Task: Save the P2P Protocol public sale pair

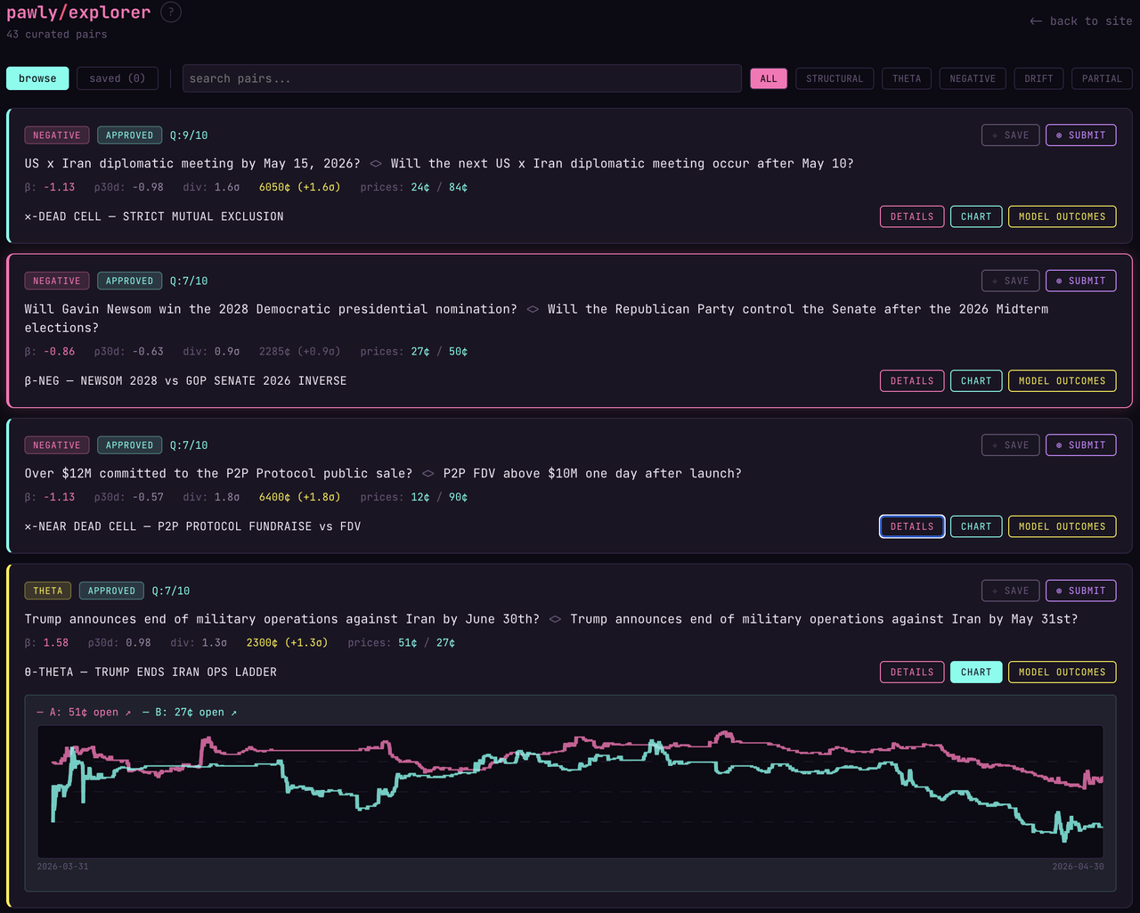Action: point(1010,444)
